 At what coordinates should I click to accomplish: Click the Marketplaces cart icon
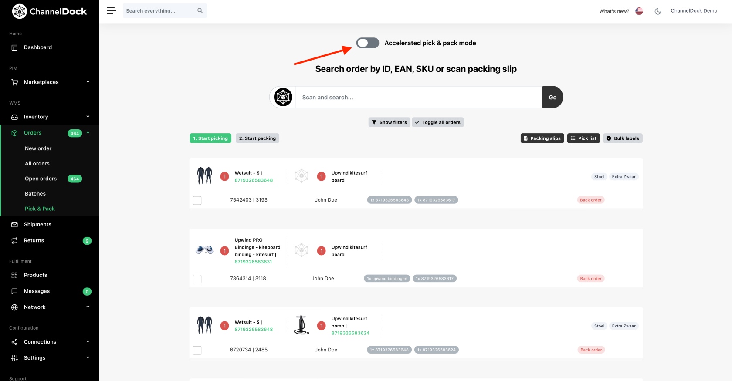pyautogui.click(x=14, y=82)
